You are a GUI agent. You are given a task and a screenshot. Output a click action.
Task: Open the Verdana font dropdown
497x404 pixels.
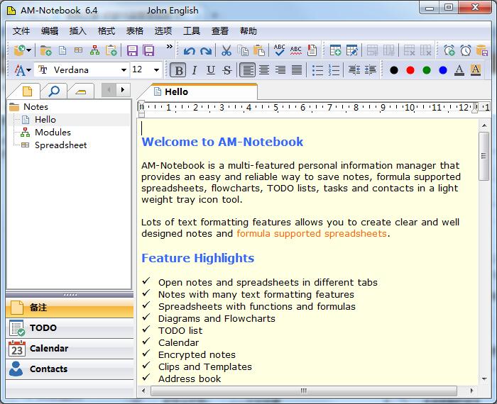pyautogui.click(x=124, y=70)
